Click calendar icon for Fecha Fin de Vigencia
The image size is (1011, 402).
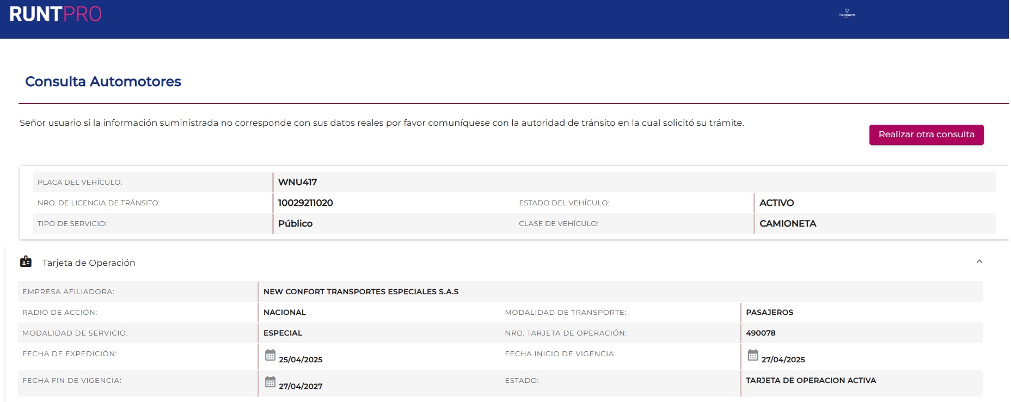[270, 382]
